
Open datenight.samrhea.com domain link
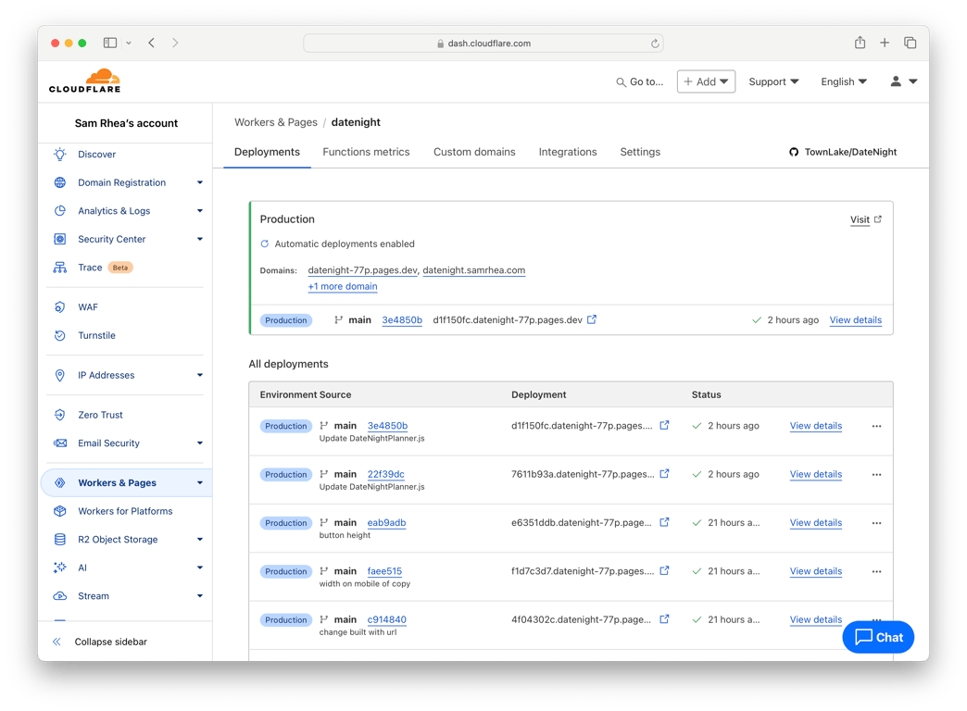pyautogui.click(x=473, y=270)
